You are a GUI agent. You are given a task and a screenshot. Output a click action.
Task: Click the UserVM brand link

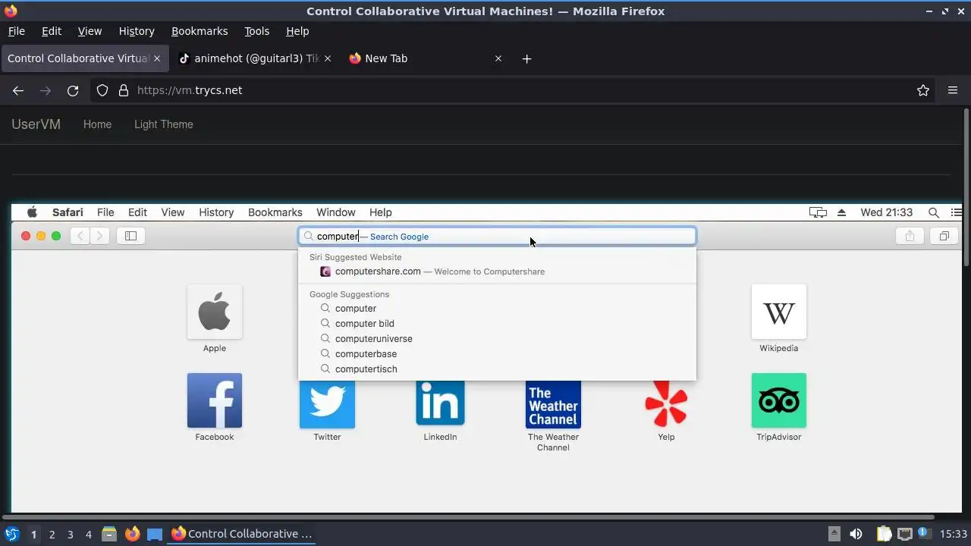pos(36,124)
